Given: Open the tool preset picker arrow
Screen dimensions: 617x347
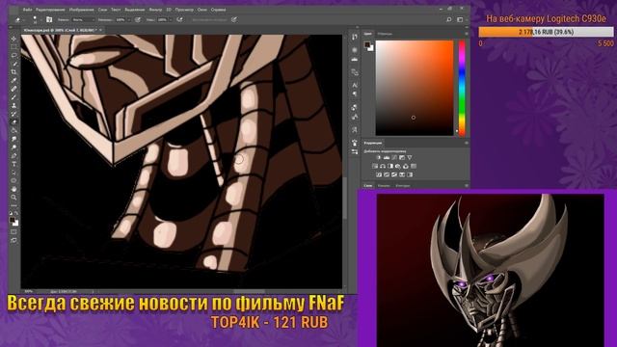Looking at the screenshot, I should click(23, 19).
